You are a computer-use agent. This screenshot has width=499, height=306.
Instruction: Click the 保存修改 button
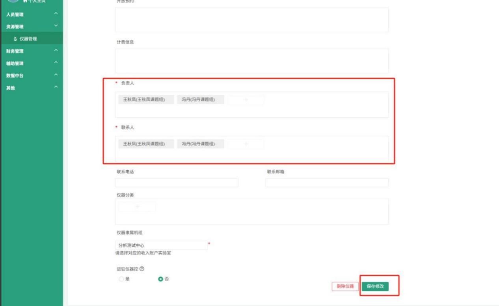375,286
